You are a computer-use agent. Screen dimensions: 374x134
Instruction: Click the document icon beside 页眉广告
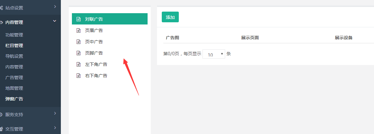79,30
